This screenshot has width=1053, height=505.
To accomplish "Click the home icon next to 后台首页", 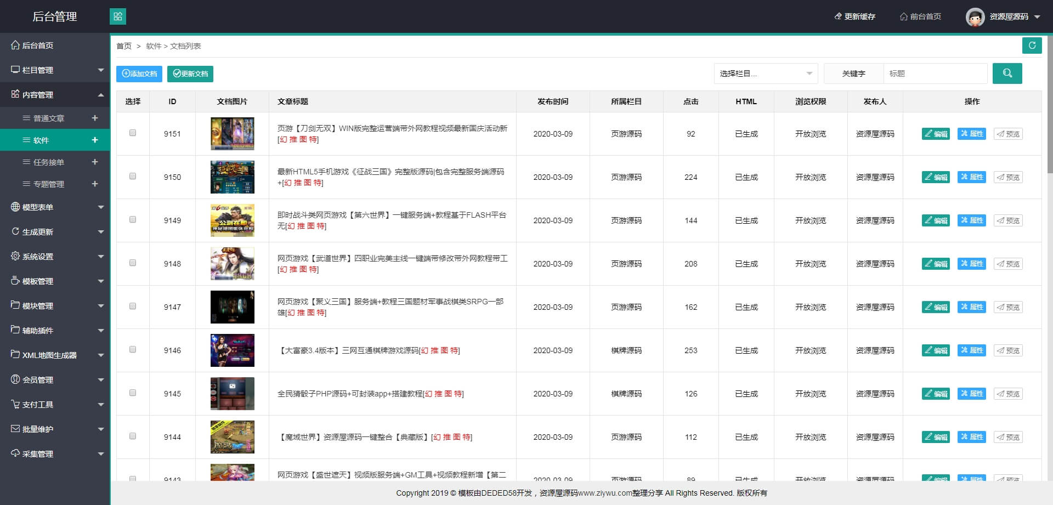I will tap(15, 45).
